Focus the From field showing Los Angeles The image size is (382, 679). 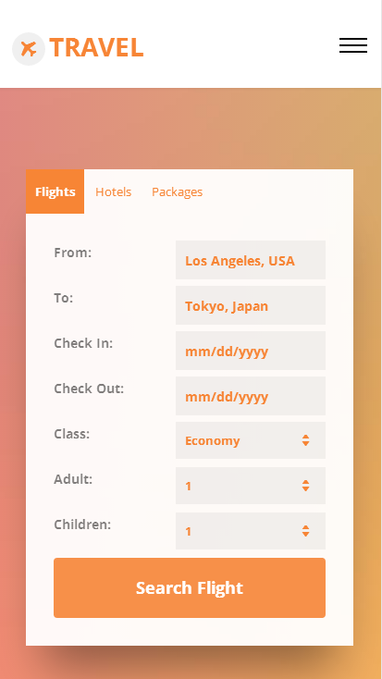pos(251,260)
